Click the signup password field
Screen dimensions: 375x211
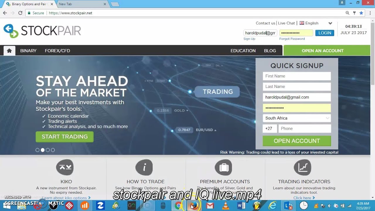tap(297, 108)
